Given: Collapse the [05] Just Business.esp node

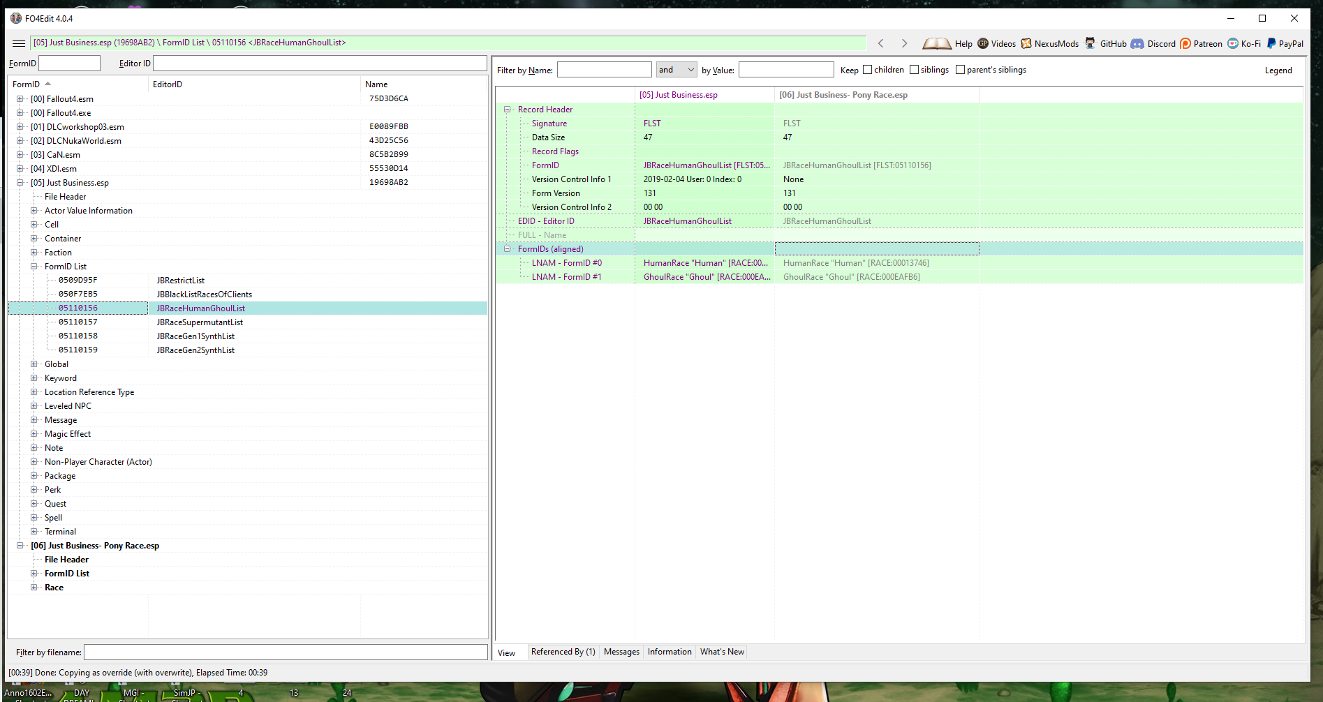Looking at the screenshot, I should tap(20, 183).
